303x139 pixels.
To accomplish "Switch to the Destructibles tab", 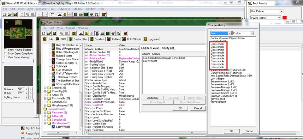I will click(x=78, y=39).
